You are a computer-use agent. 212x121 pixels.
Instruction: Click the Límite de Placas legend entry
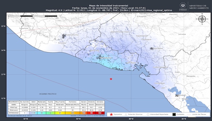(x=196, y=114)
